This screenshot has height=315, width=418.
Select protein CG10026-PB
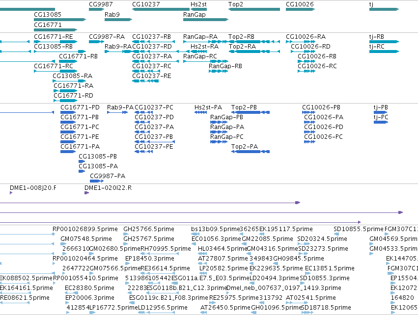pyautogui.click(x=321, y=107)
